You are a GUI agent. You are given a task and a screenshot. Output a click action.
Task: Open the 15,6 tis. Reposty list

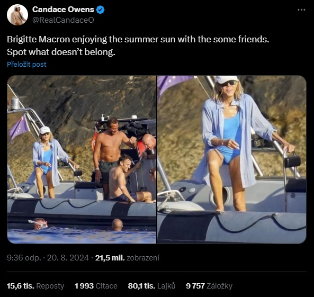[x=35, y=286]
